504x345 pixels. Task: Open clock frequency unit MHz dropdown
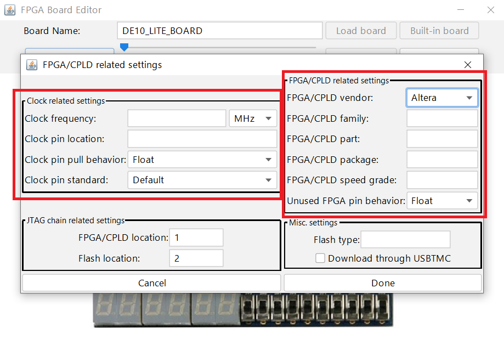253,118
